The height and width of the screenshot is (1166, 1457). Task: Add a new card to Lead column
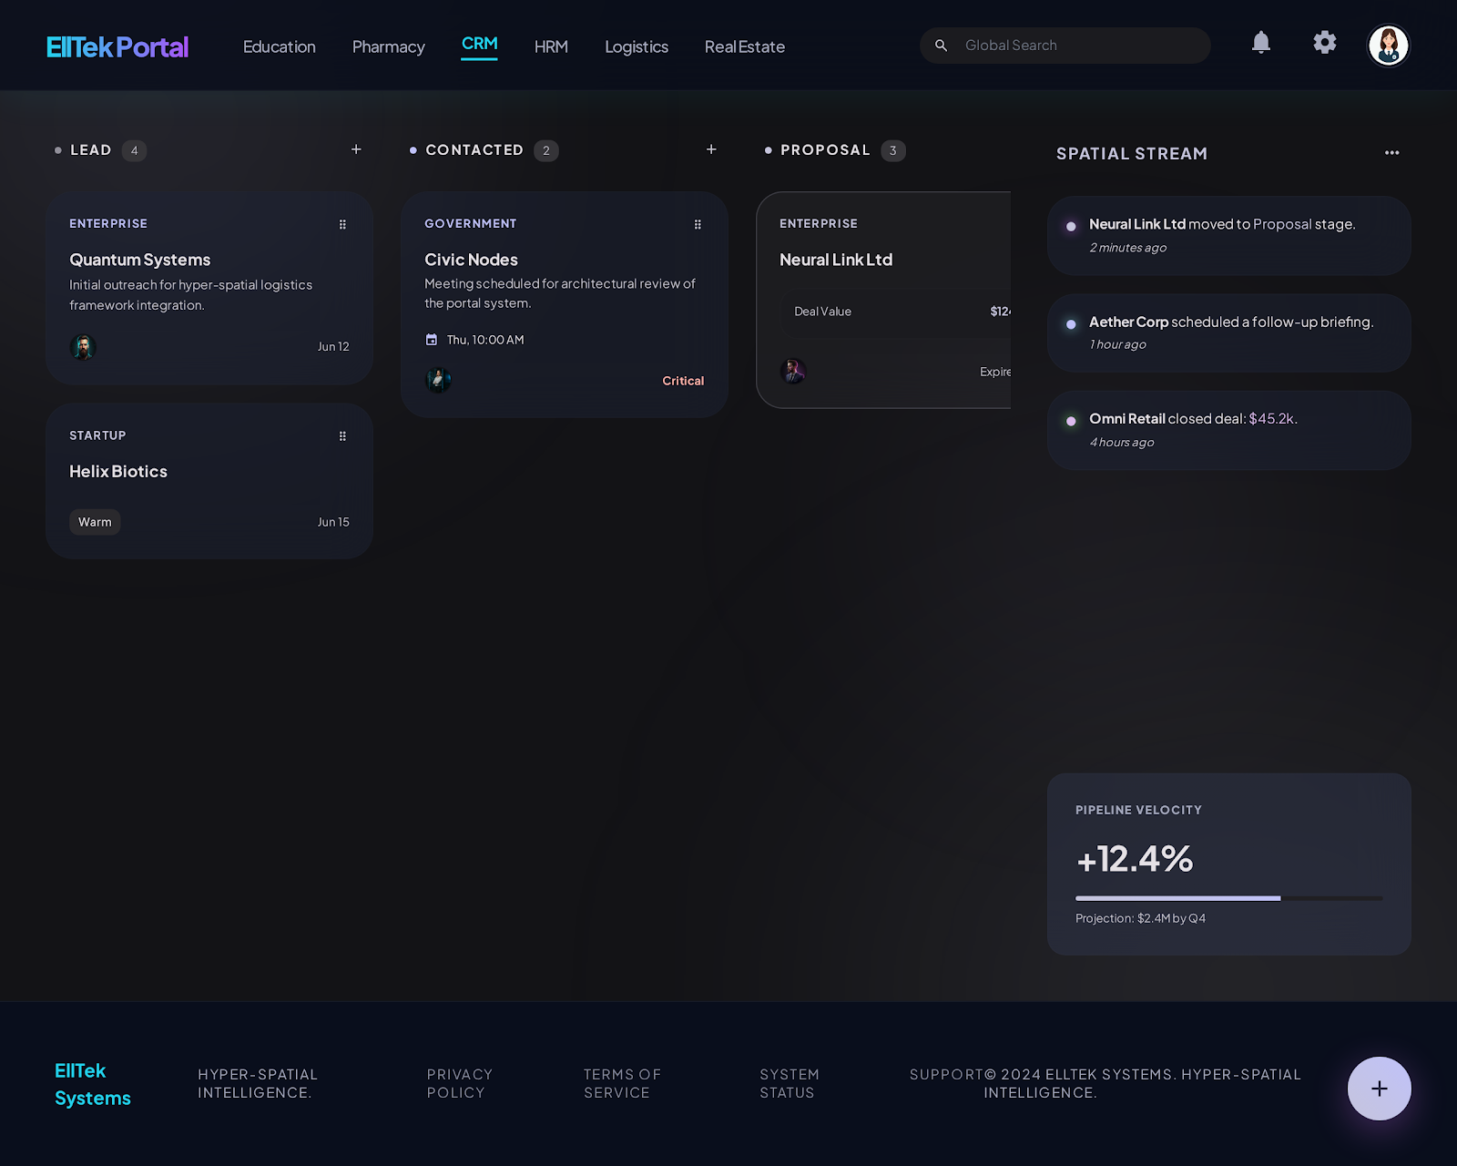pyautogui.click(x=356, y=149)
